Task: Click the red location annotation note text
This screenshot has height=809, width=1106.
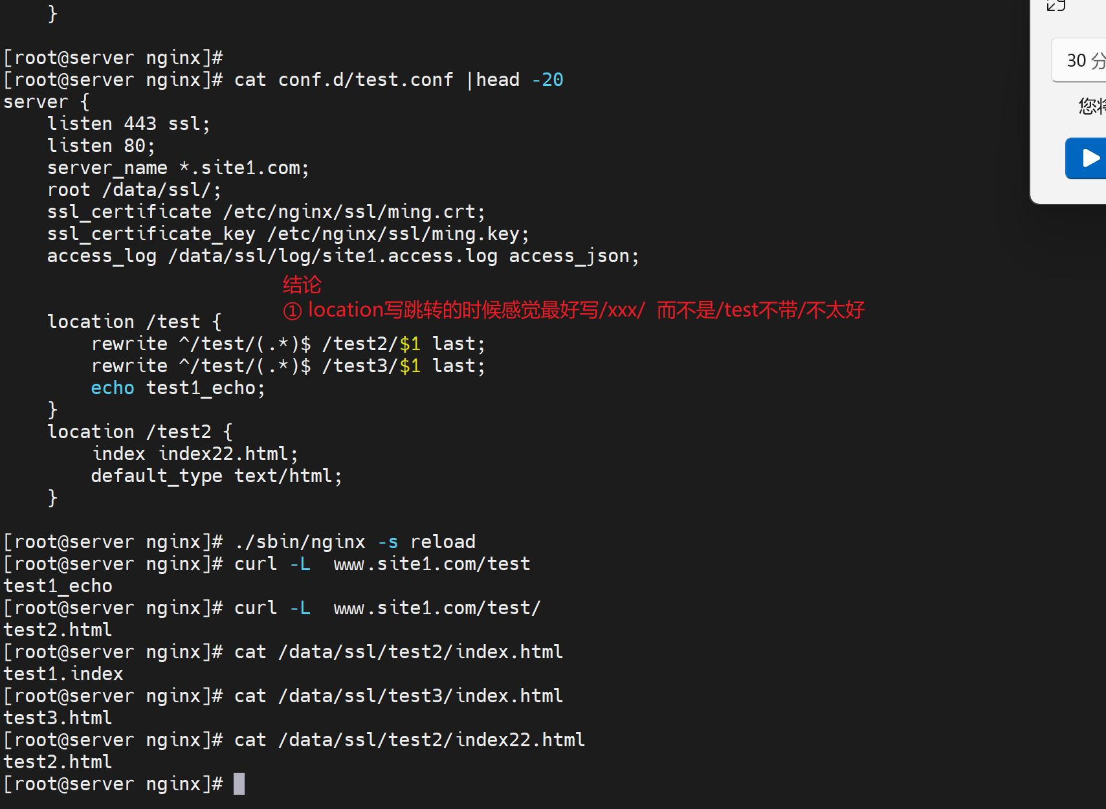Action: tap(573, 311)
